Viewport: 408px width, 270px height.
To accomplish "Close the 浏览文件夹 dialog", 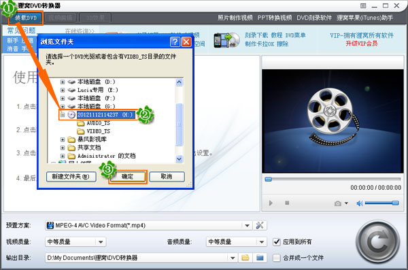I will click(x=186, y=41).
